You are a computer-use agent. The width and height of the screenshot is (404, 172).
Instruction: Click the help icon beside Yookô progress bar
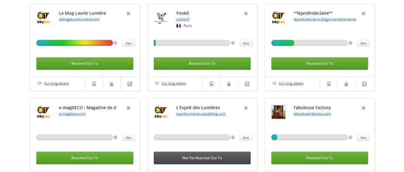(233, 43)
